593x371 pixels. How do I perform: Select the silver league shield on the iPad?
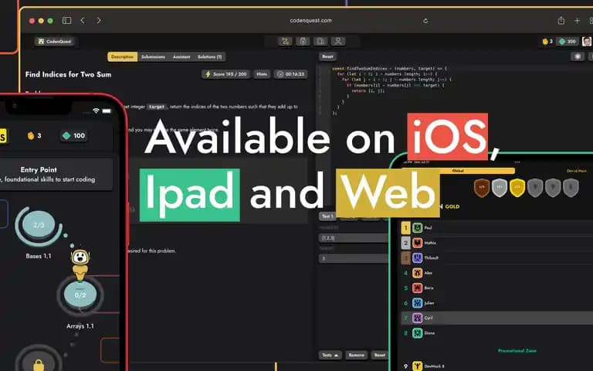click(500, 187)
